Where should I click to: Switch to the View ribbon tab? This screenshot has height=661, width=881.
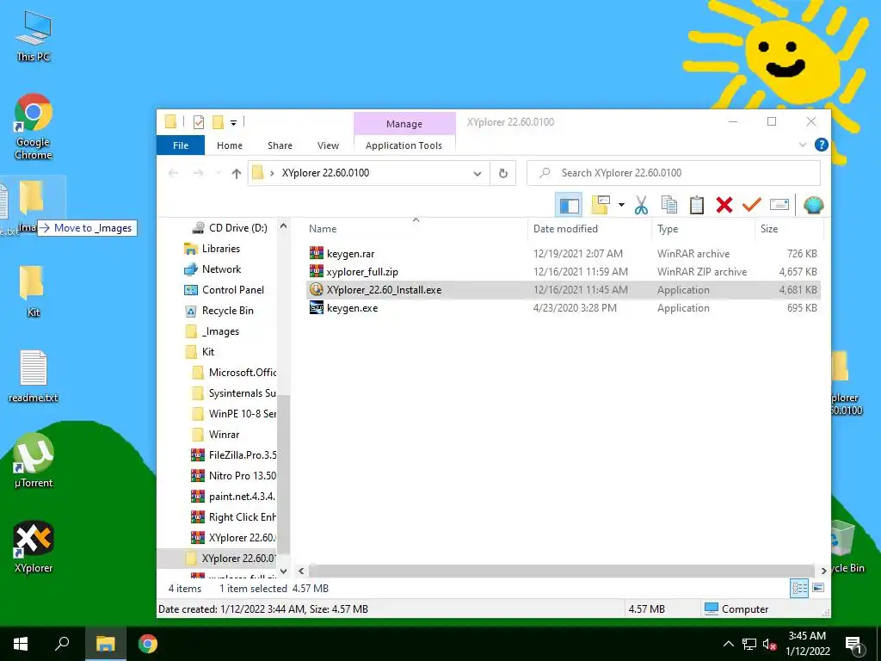pos(328,145)
